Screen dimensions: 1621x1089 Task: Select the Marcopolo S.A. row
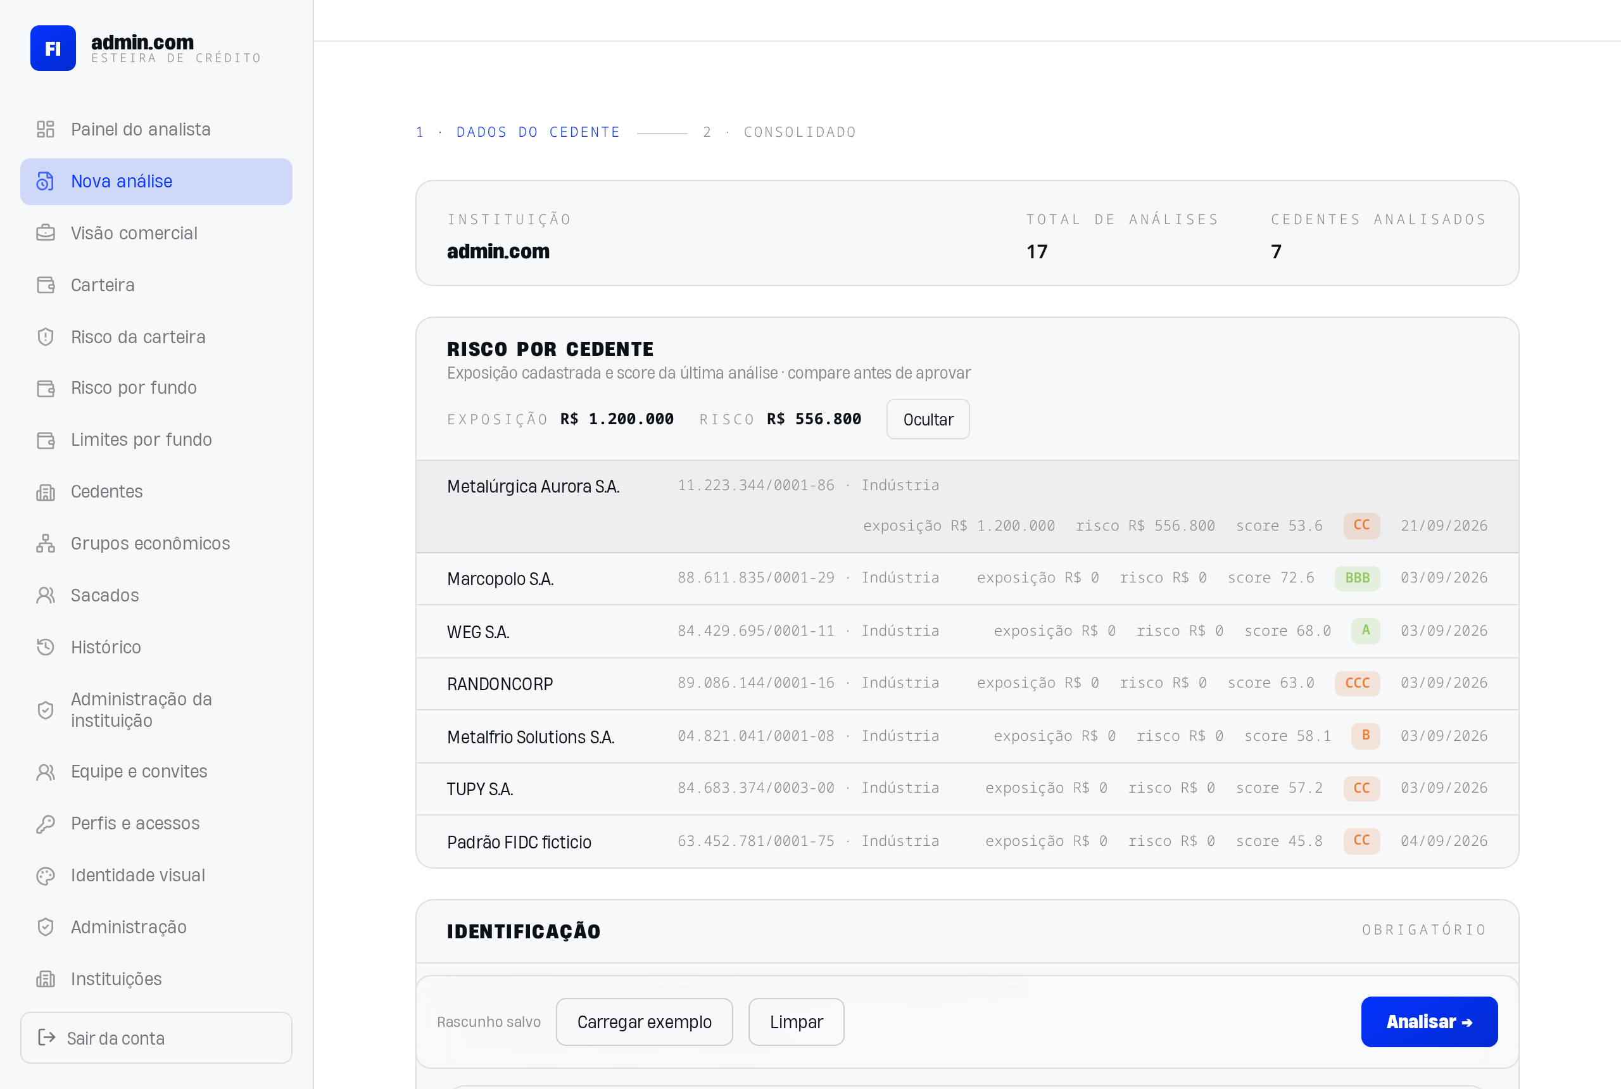pos(968,579)
